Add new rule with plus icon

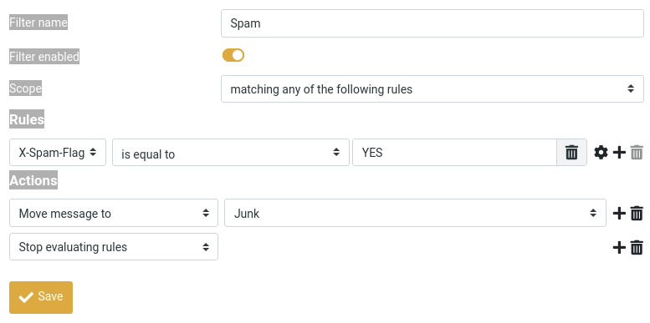(x=619, y=153)
